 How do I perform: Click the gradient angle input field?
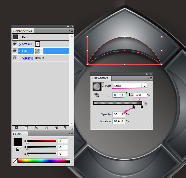point(117,95)
